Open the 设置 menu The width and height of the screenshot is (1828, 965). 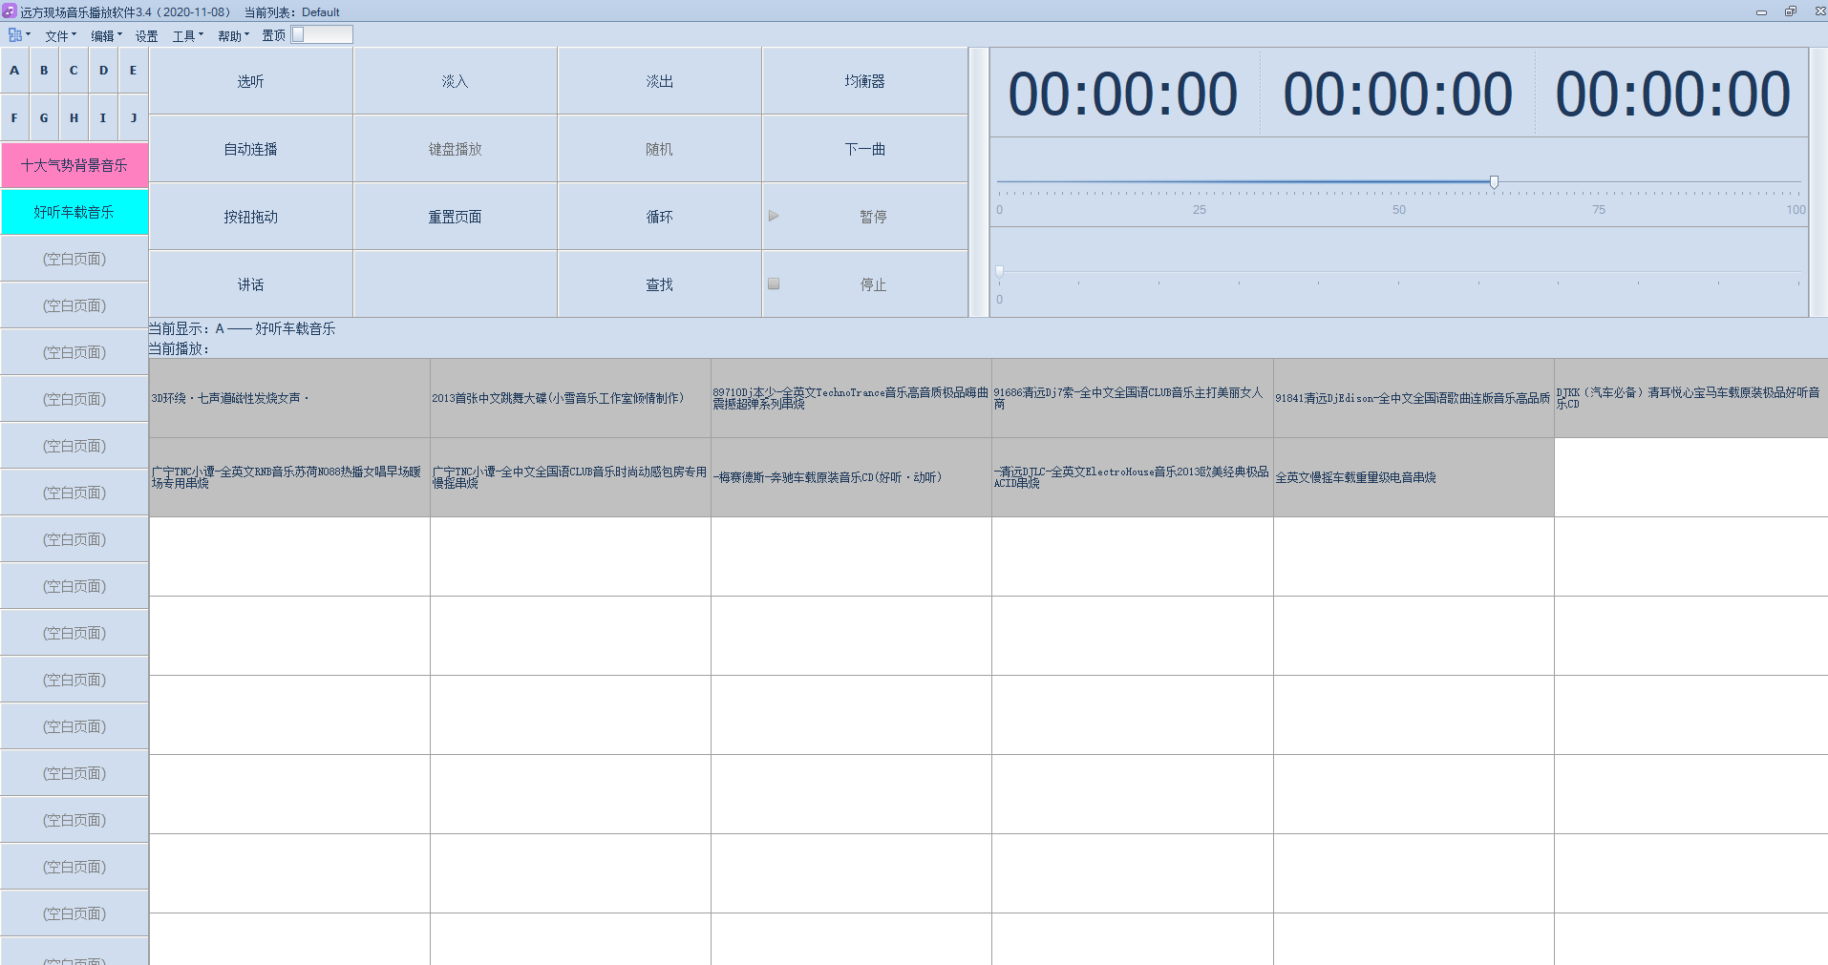coord(146,36)
